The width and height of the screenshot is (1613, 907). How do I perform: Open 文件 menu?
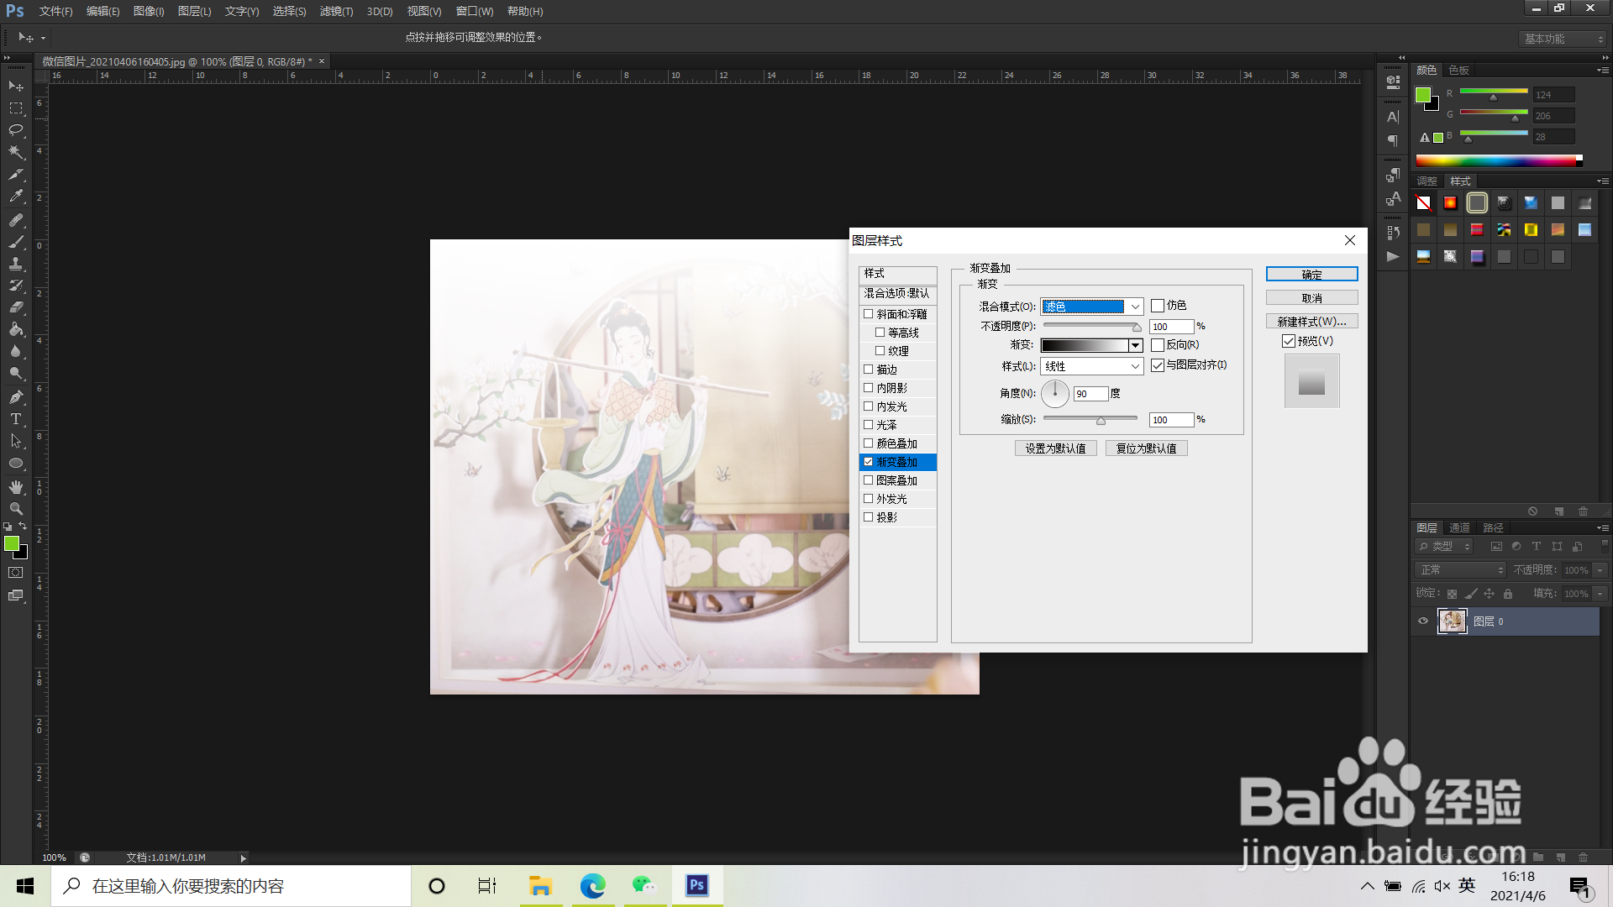pyautogui.click(x=55, y=11)
